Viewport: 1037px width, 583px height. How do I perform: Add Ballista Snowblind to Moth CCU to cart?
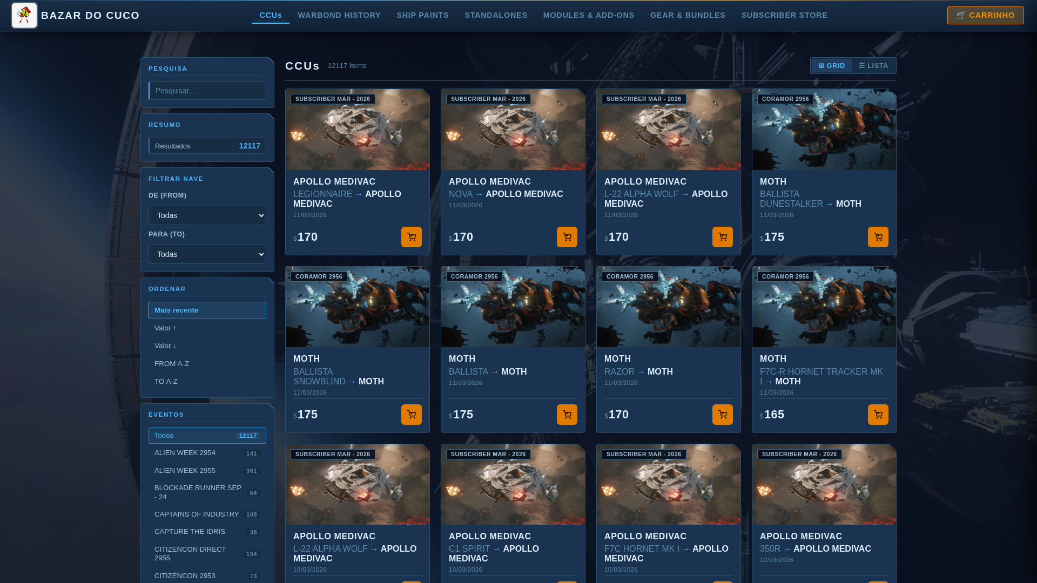coord(412,415)
